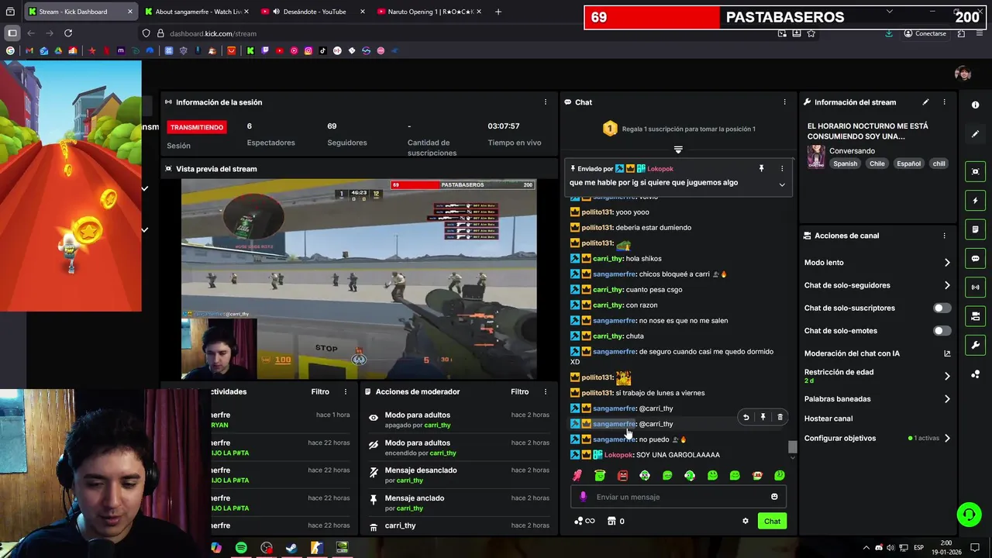Switch to About sangamerfre browser tab
992x558 pixels.
[x=197, y=12]
